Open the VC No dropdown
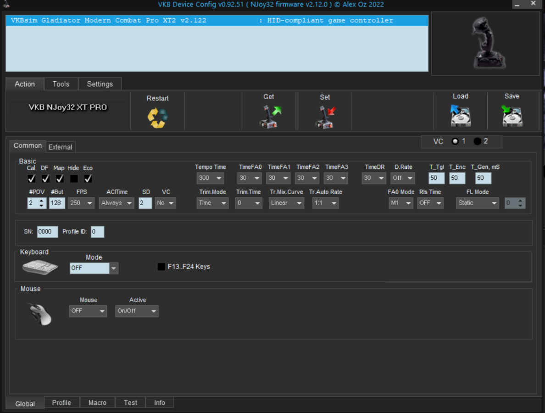 point(166,203)
